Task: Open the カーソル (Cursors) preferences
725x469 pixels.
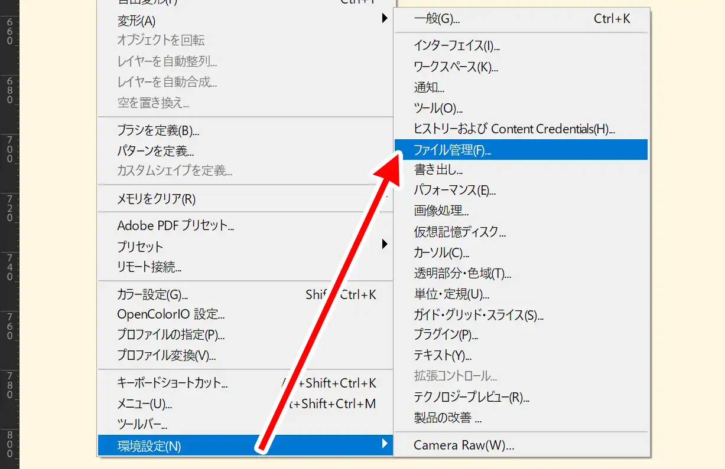Action: (x=440, y=252)
